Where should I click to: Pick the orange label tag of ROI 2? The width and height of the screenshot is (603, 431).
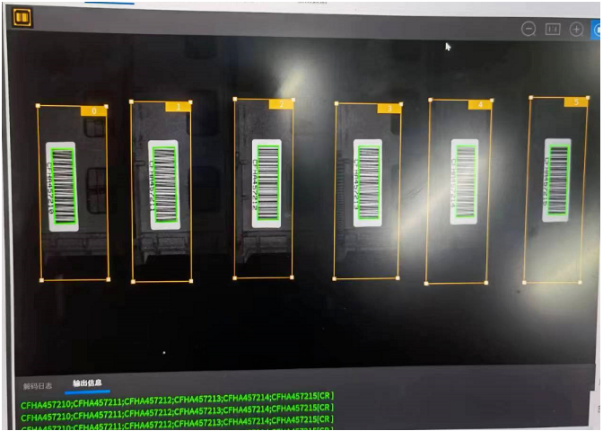click(281, 104)
